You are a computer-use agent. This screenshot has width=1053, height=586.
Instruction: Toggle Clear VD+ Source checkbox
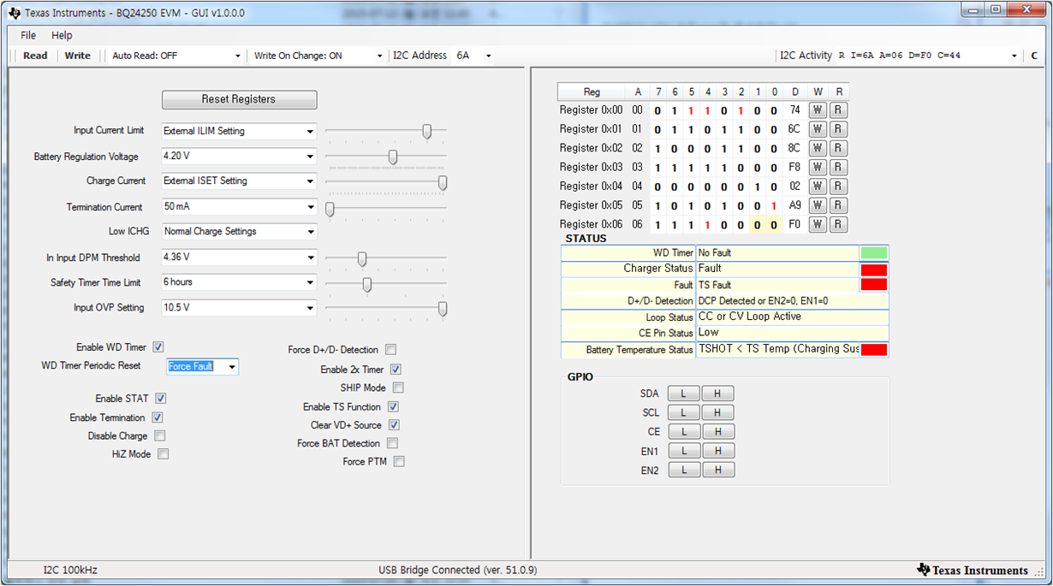(394, 425)
